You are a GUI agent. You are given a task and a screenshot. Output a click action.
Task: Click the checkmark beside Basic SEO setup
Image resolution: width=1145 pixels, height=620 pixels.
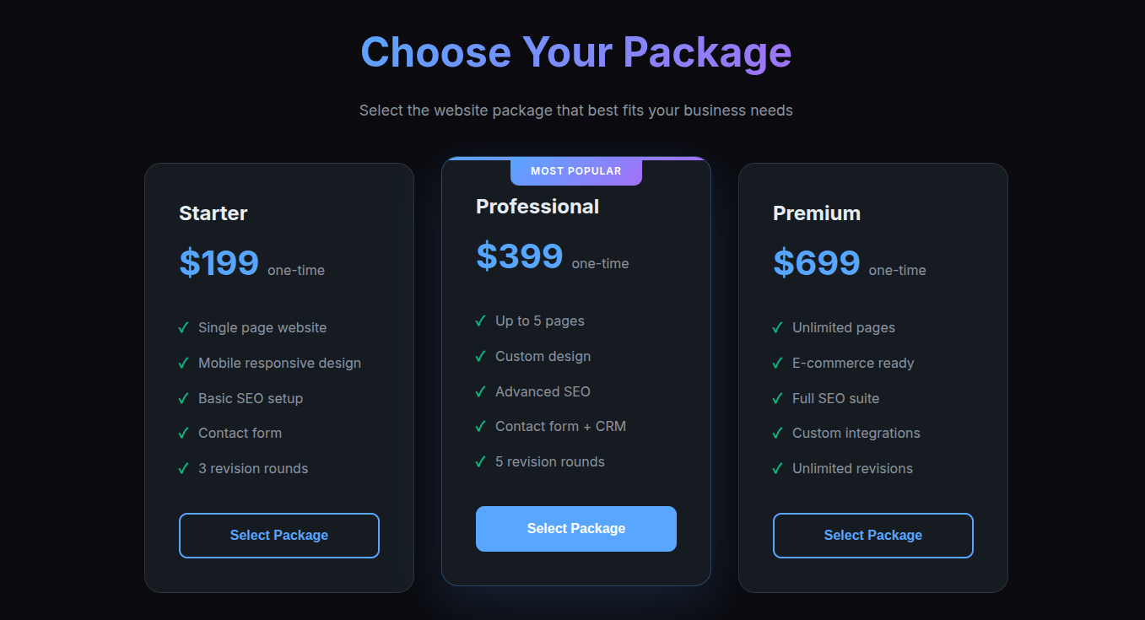183,398
